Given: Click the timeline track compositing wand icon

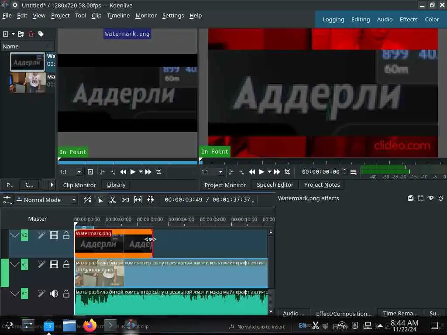Looking at the screenshot, I should click(x=87, y=200).
